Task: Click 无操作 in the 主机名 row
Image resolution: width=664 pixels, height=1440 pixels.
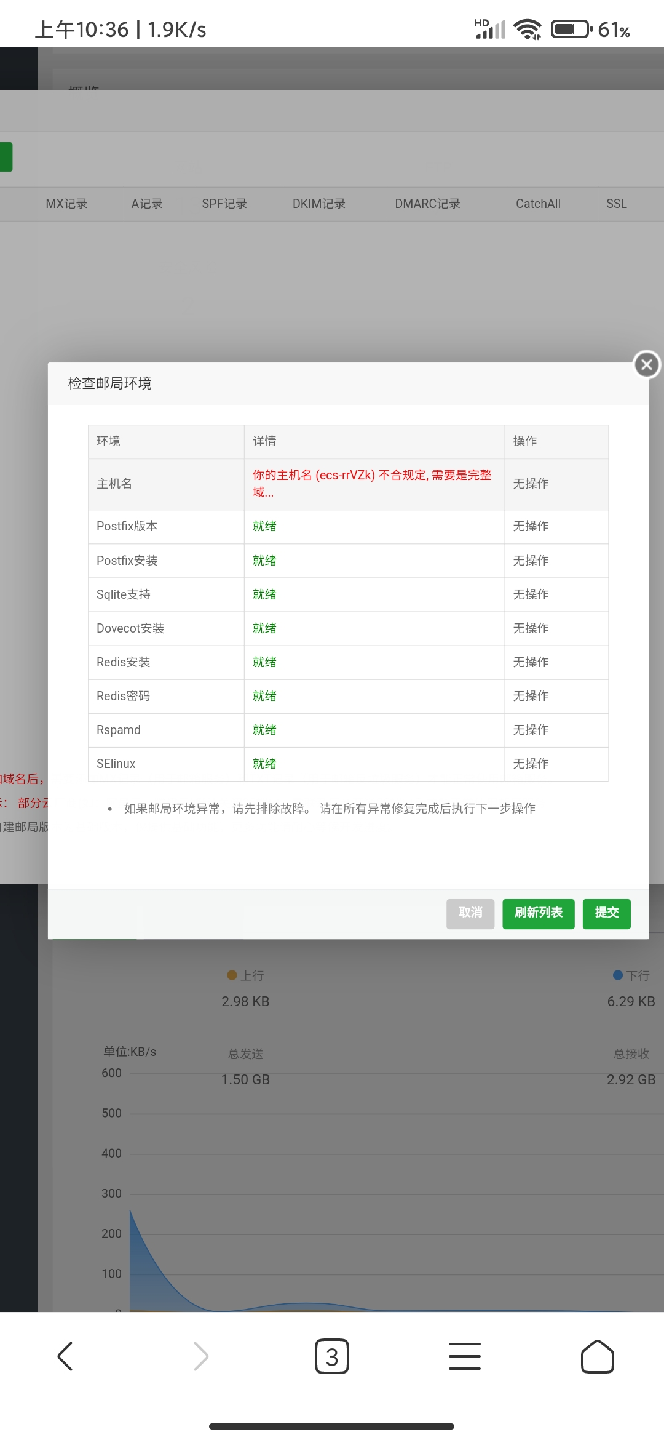Action: click(531, 484)
